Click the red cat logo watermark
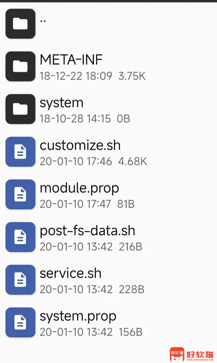Screen dimensions: 217x363 pyautogui.click(x=177, y=354)
